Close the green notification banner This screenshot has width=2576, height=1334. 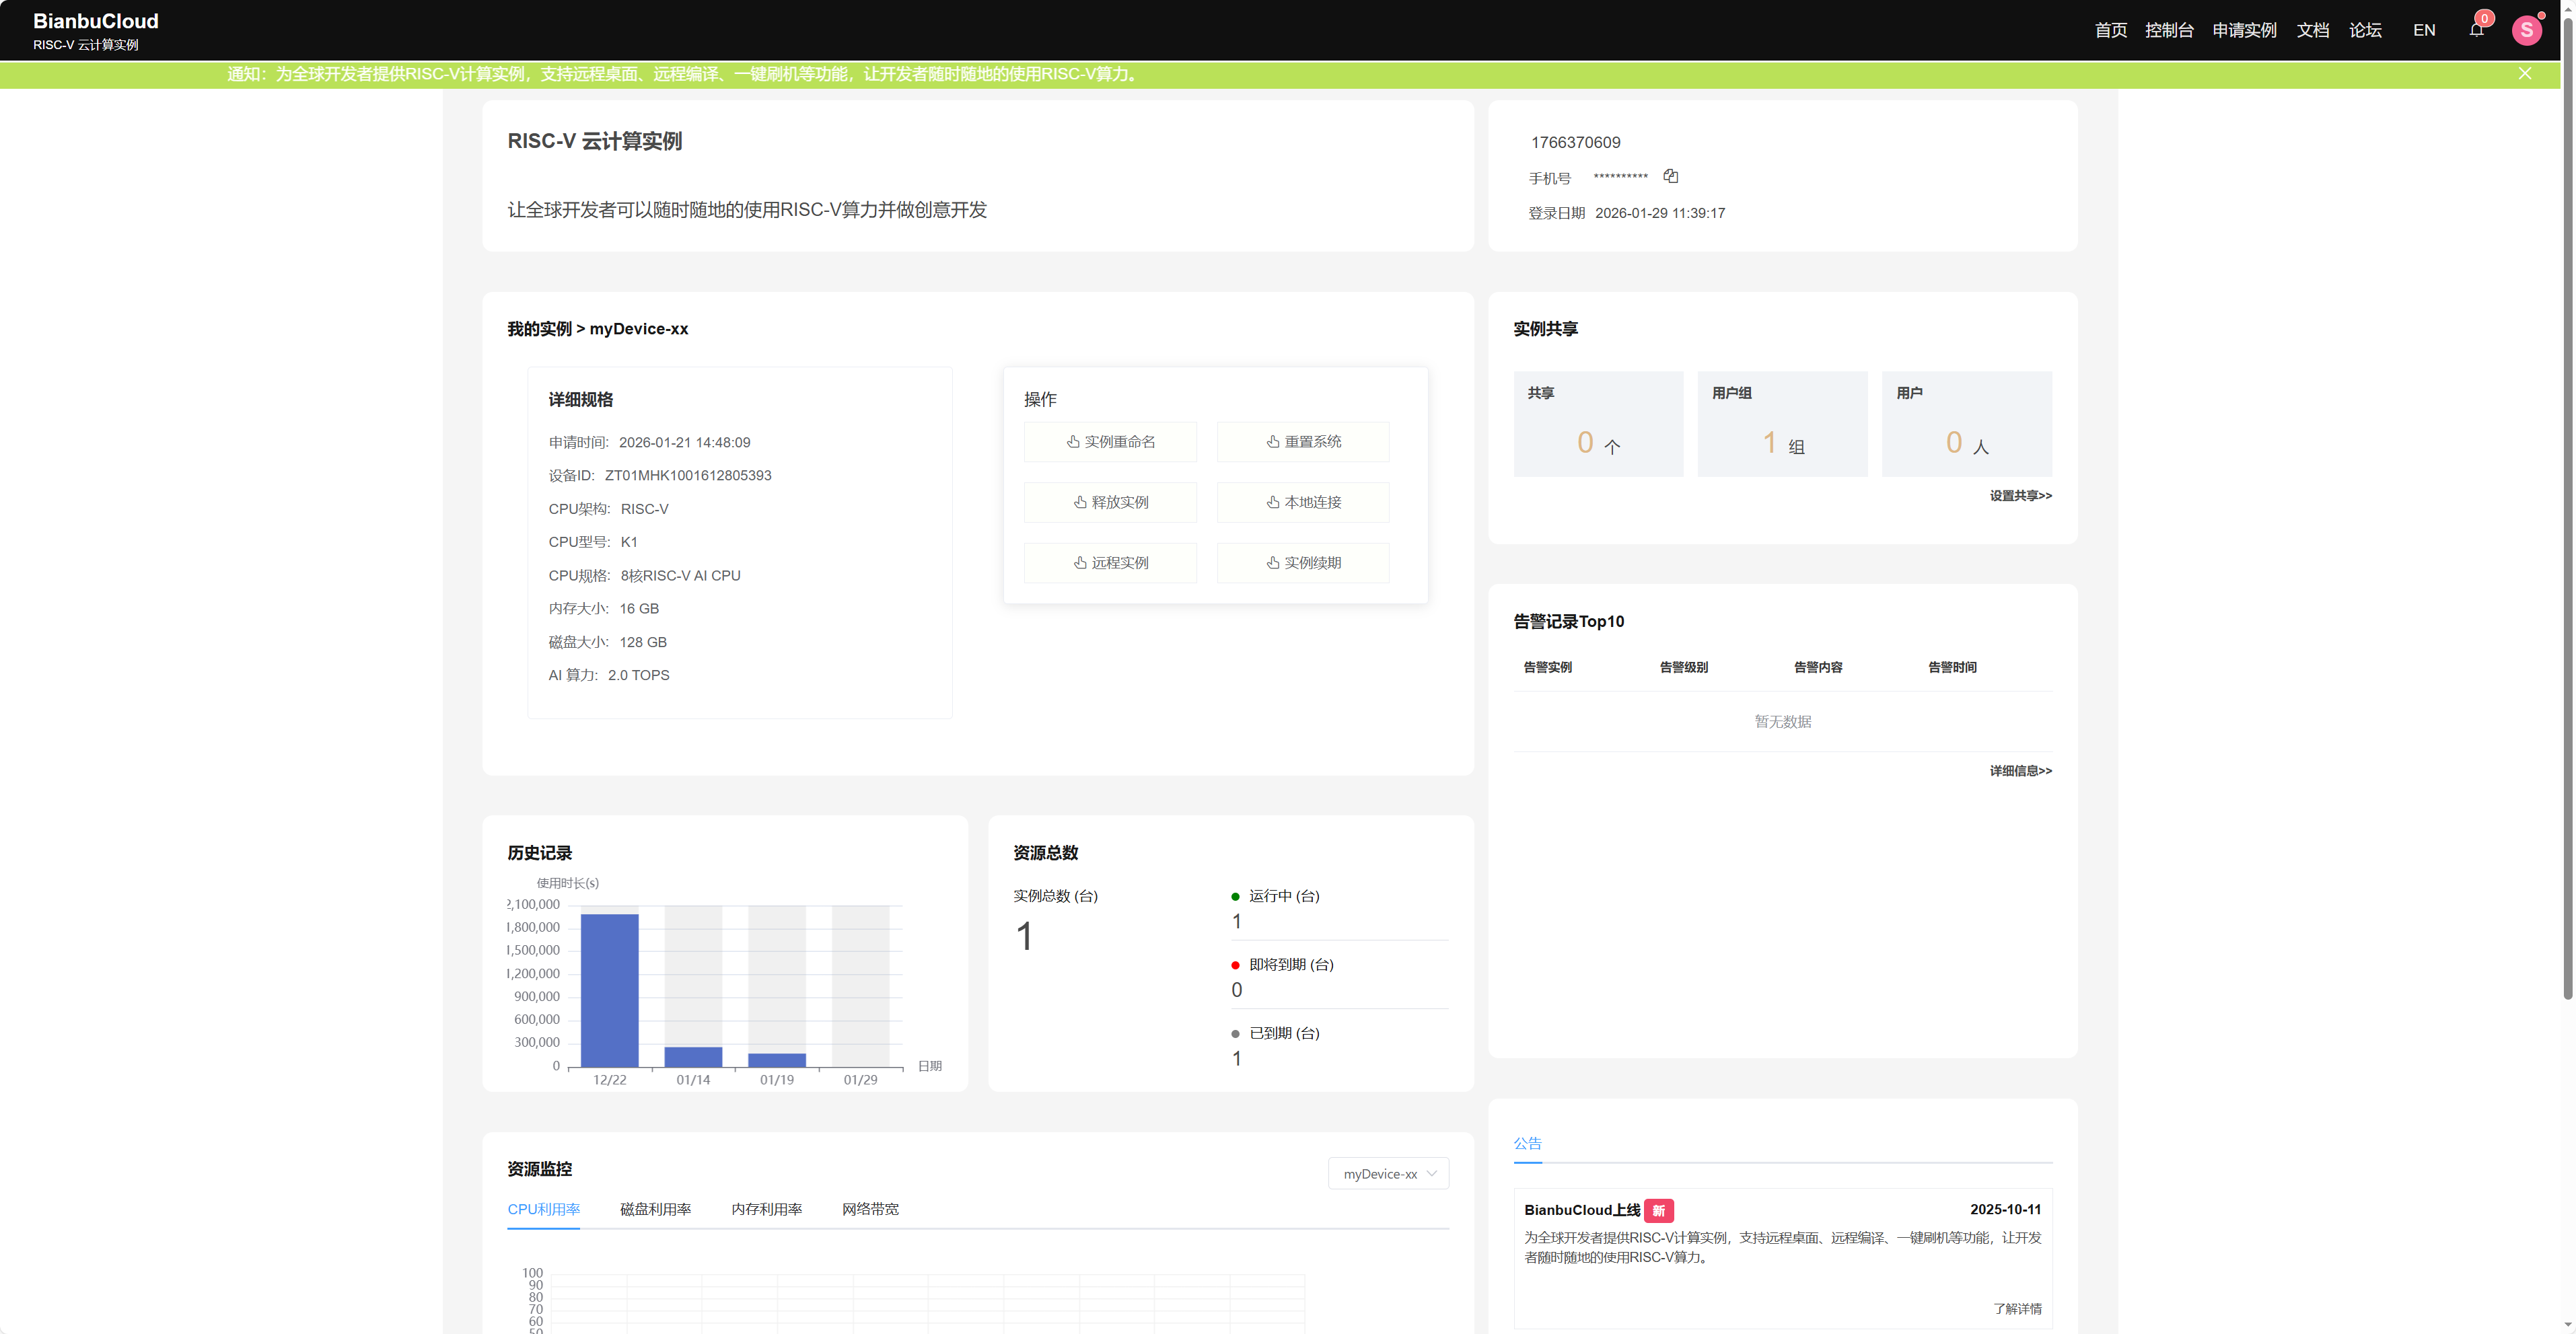coord(2524,74)
